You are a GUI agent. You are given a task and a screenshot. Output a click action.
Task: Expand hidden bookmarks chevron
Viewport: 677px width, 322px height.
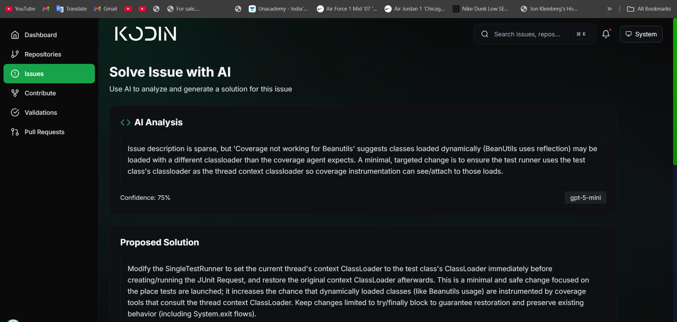pos(609,9)
